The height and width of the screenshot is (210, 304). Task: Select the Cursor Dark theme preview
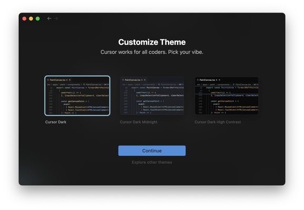click(77, 96)
